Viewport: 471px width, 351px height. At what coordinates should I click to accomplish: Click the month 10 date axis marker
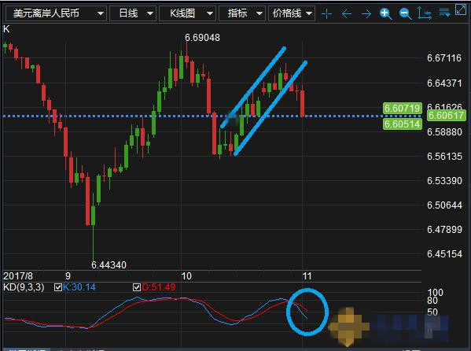pos(186,276)
